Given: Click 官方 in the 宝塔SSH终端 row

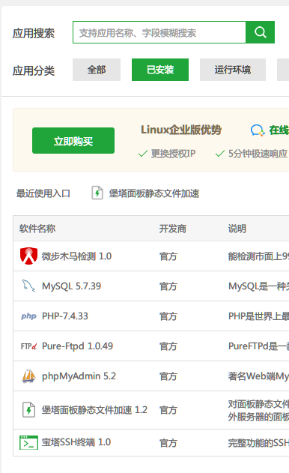Looking at the screenshot, I should (168, 443).
